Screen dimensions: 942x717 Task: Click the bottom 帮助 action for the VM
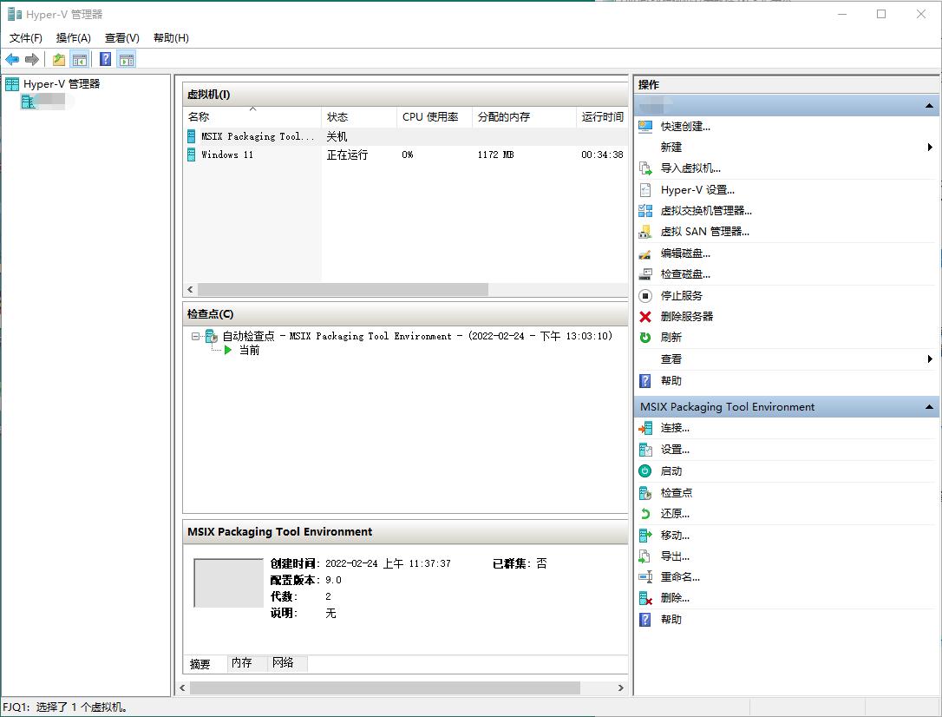pyautogui.click(x=671, y=620)
